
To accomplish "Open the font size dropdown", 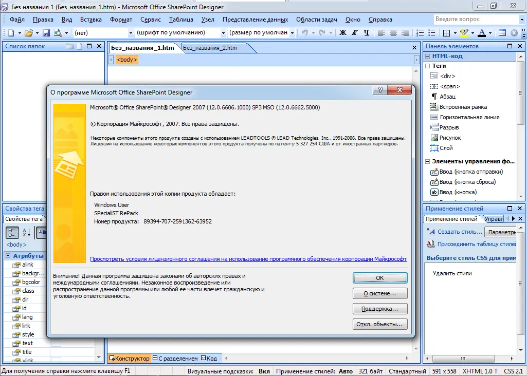I will pos(292,33).
